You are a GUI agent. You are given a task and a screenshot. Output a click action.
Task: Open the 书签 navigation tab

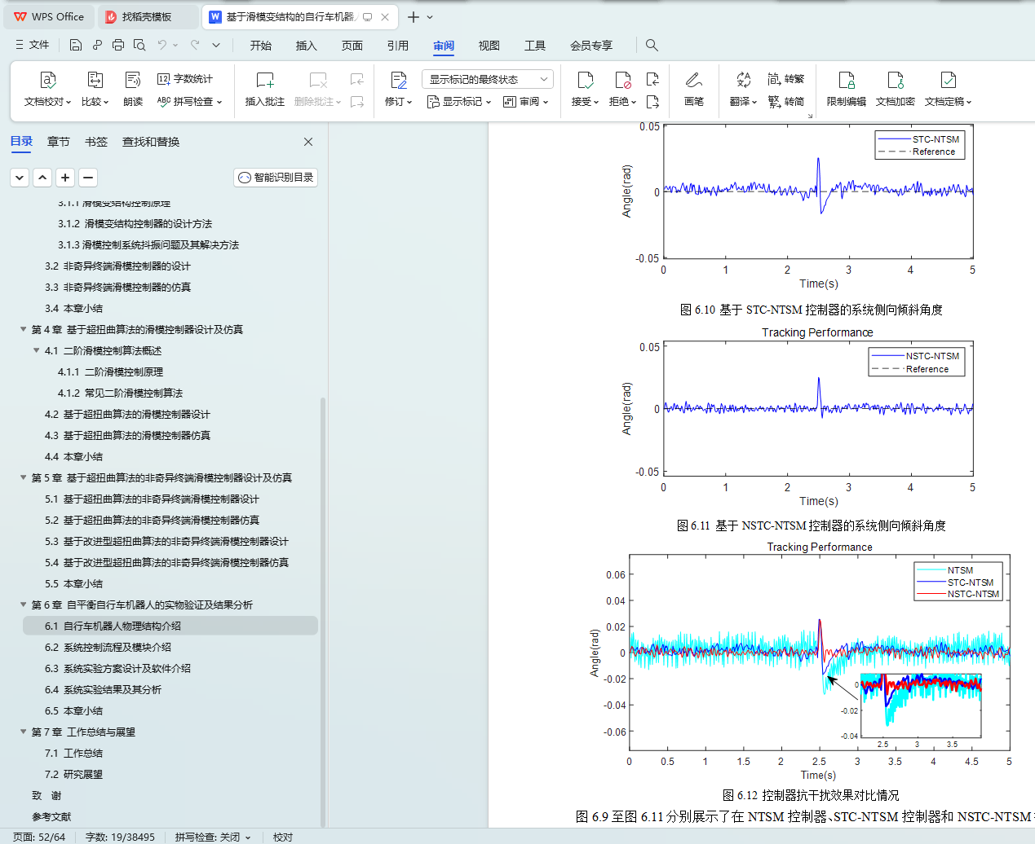(x=96, y=142)
